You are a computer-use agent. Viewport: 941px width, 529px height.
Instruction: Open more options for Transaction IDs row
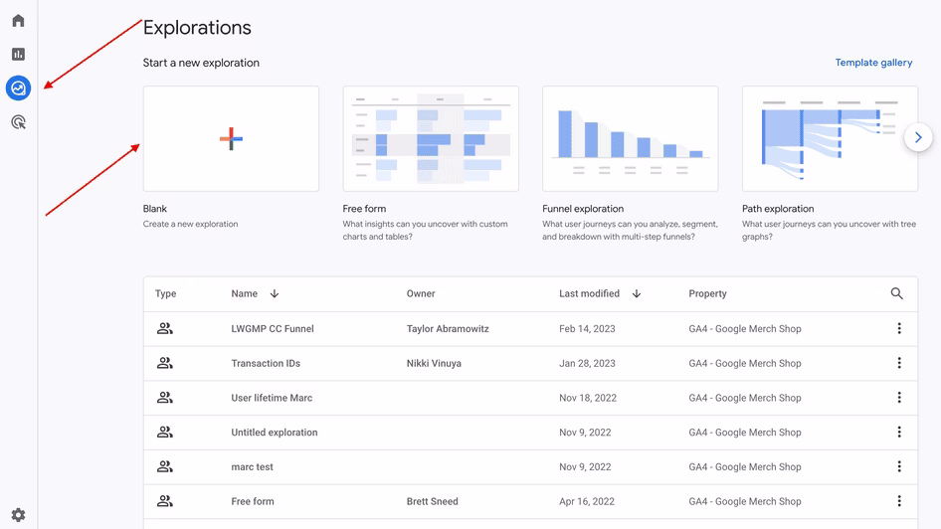click(899, 363)
